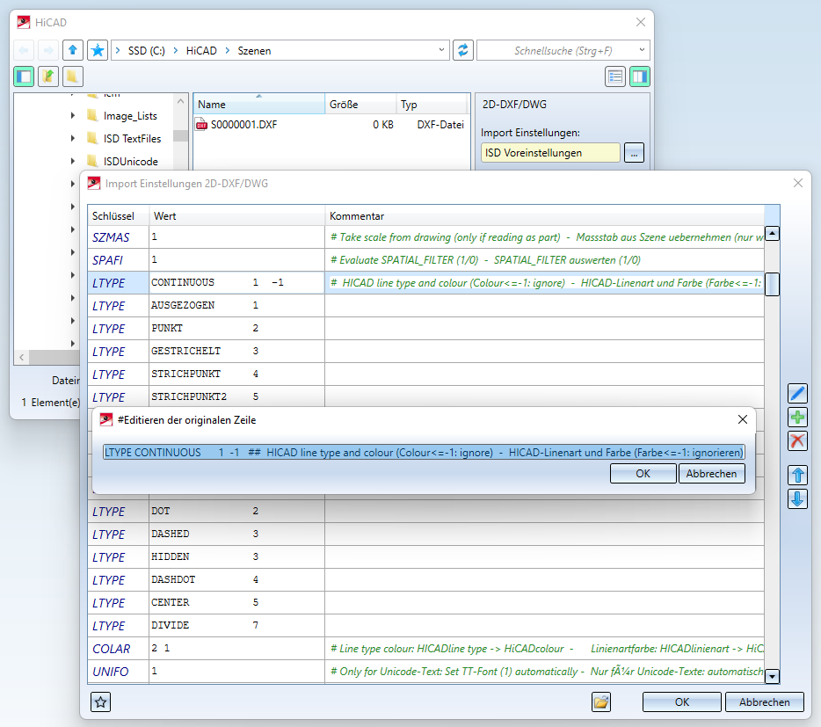Click the chevron between HiCAD and Szenen

(228, 50)
